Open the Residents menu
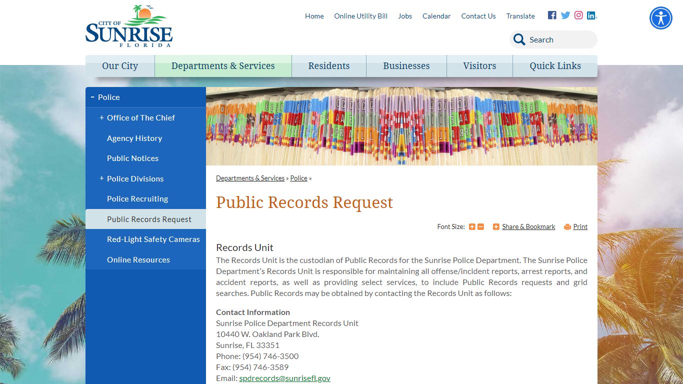The image size is (683, 384). 329,66
